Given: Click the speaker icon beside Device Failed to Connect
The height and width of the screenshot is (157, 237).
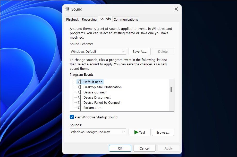Looking at the screenshot, I should click(79, 102).
